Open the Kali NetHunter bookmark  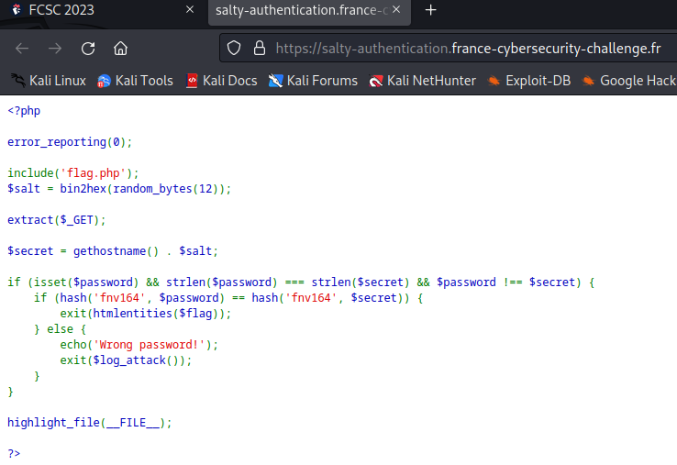[422, 81]
